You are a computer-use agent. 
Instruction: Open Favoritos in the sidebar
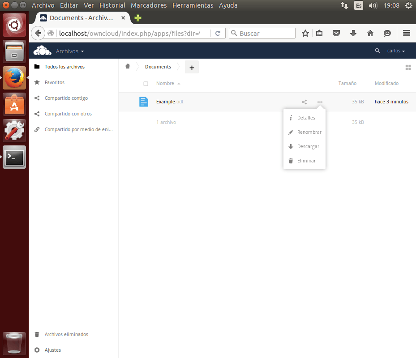pos(74,82)
